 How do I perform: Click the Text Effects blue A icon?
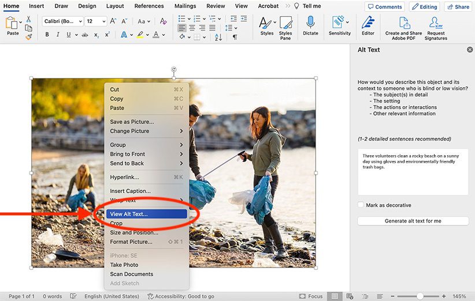tap(124, 35)
